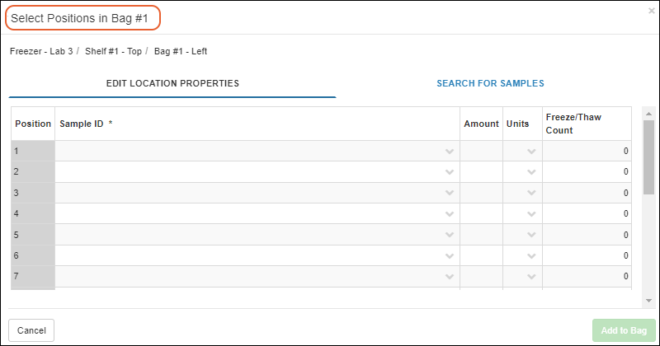Viewport: 660px width, 346px height.
Task: Expand Sample ID dropdown for position 3
Action: click(450, 193)
